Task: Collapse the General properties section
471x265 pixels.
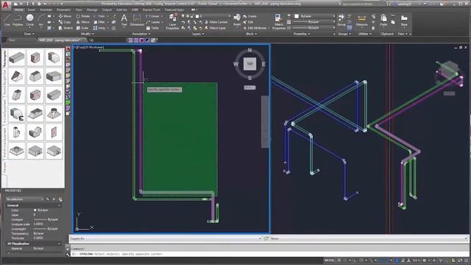Action: (x=59, y=205)
